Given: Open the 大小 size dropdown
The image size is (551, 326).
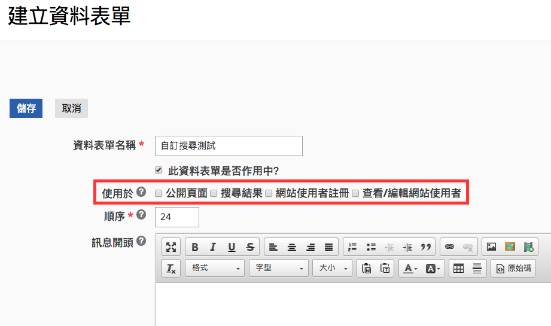Looking at the screenshot, I should [332, 269].
